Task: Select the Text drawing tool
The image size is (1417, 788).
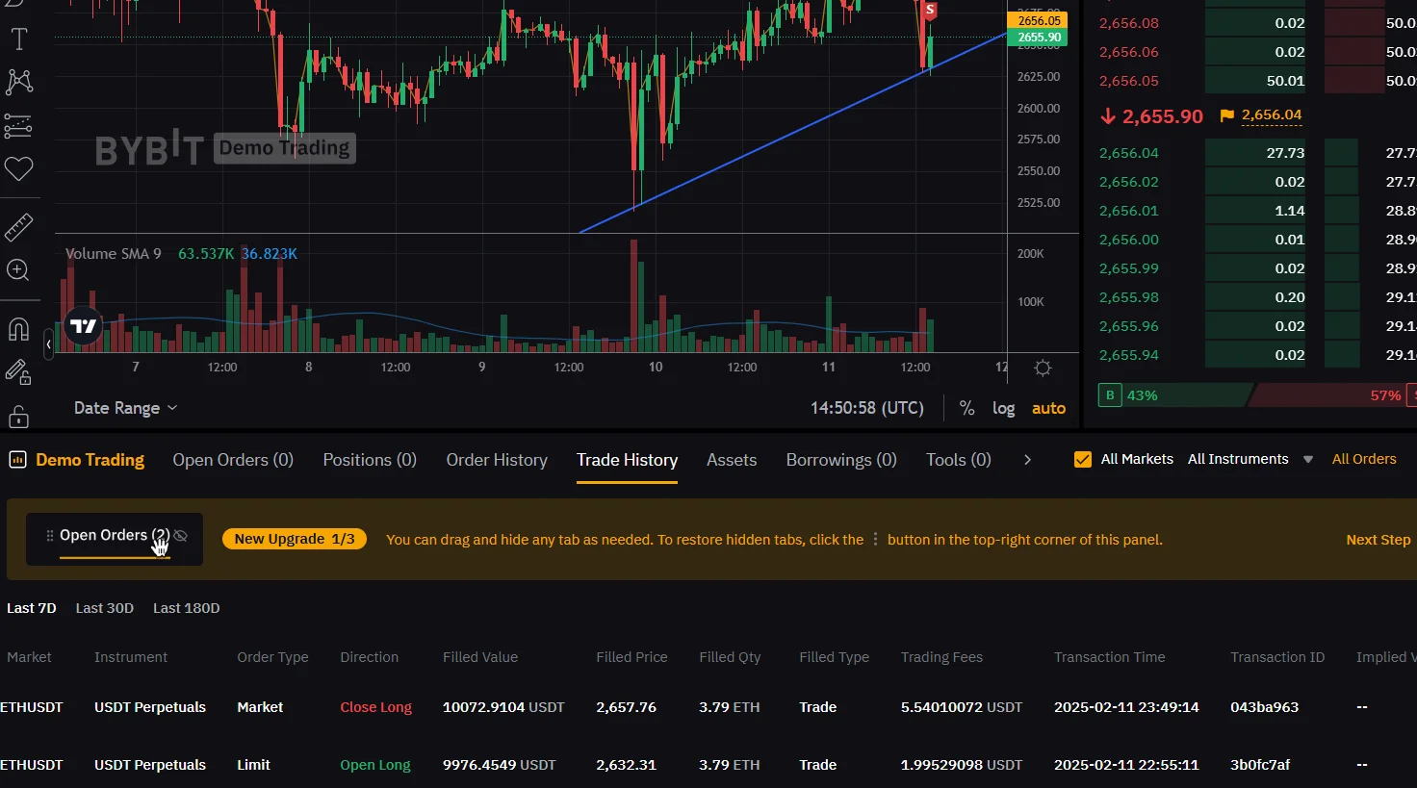Action: 18,39
